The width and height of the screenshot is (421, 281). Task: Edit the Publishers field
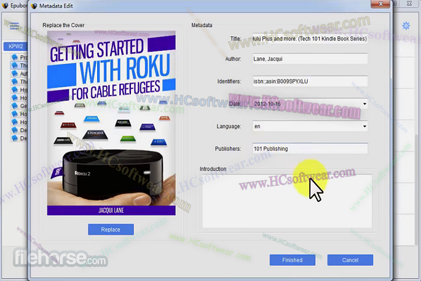pyautogui.click(x=309, y=149)
